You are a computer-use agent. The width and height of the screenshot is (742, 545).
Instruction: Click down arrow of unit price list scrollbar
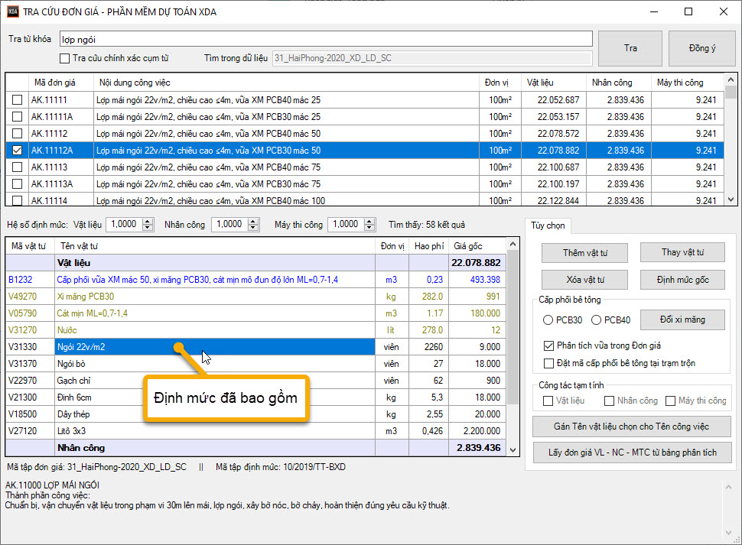pos(731,200)
